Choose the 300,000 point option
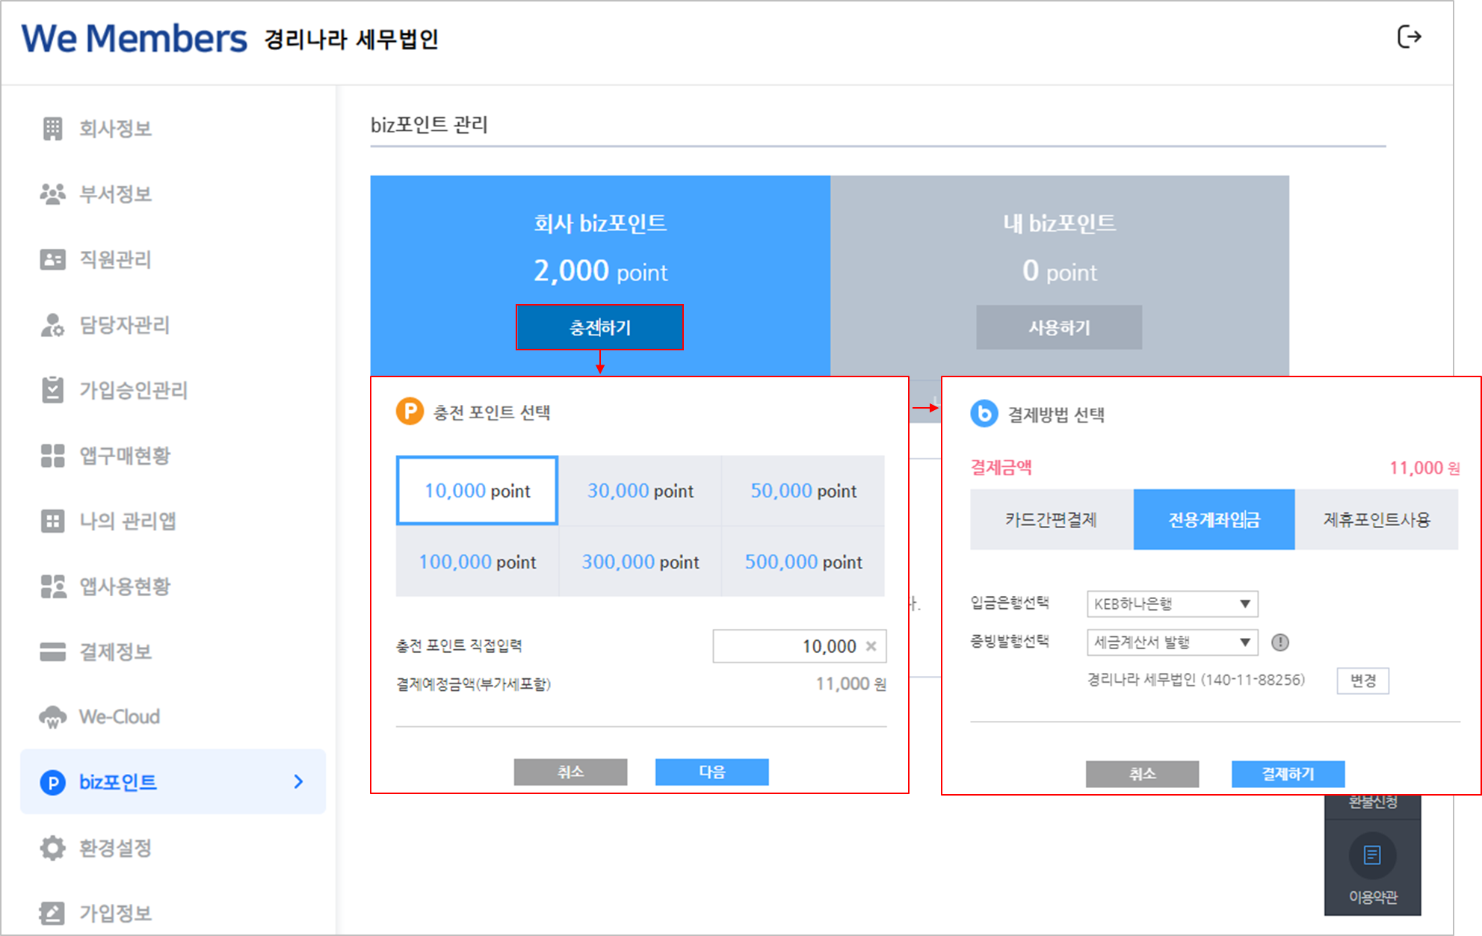The width and height of the screenshot is (1482, 936). tap(640, 562)
